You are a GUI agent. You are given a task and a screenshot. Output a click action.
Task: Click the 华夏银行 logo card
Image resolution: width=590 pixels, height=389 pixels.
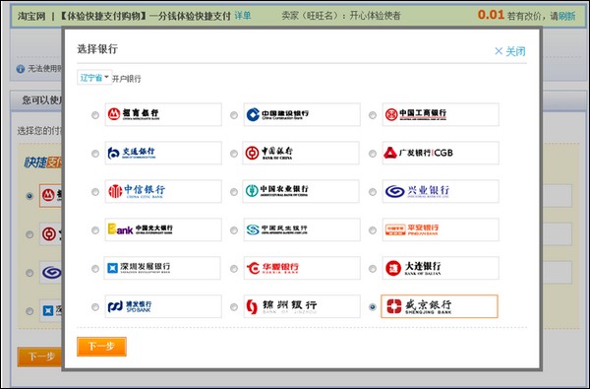point(302,268)
